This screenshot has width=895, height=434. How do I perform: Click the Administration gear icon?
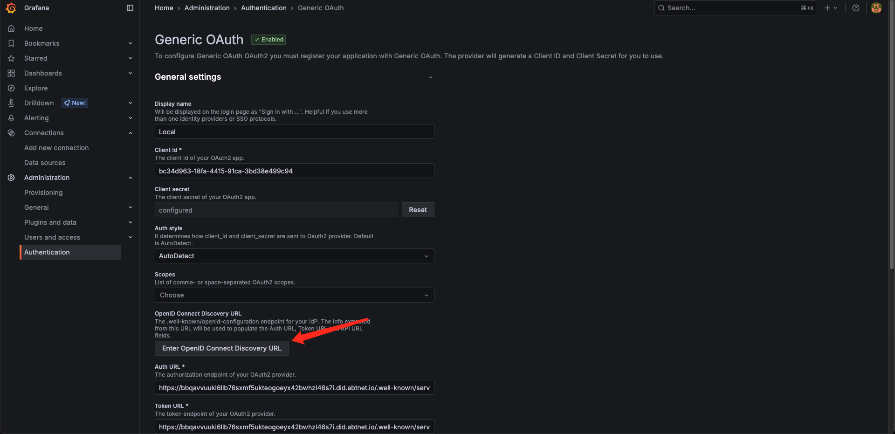(x=11, y=178)
